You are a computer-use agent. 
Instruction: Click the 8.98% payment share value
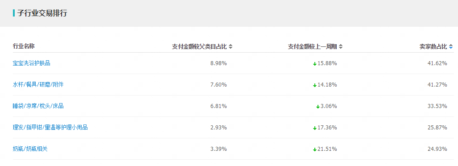tap(219, 63)
